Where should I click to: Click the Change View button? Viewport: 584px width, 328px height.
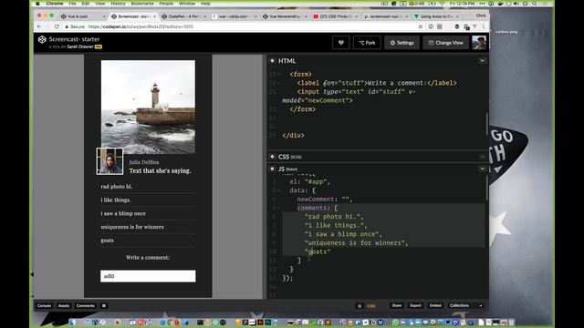[x=446, y=43]
